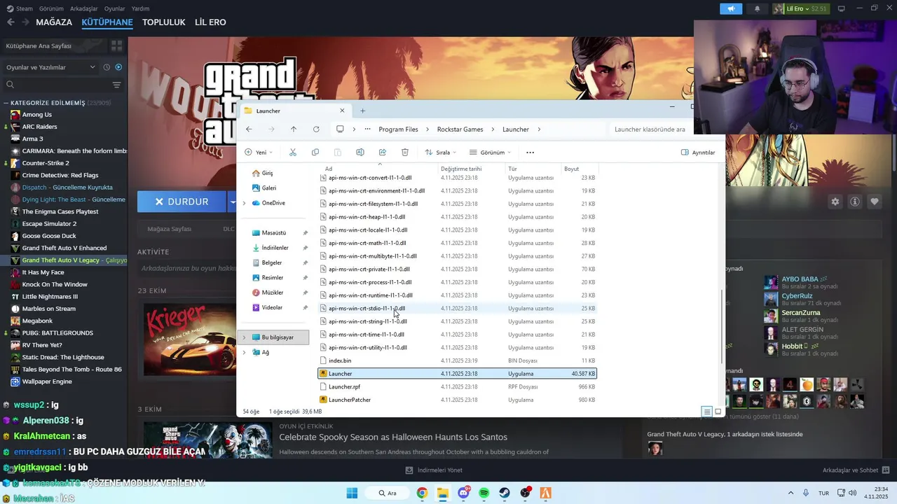Open the Oyunlar menu
The height and width of the screenshot is (504, 897).
coord(115,8)
